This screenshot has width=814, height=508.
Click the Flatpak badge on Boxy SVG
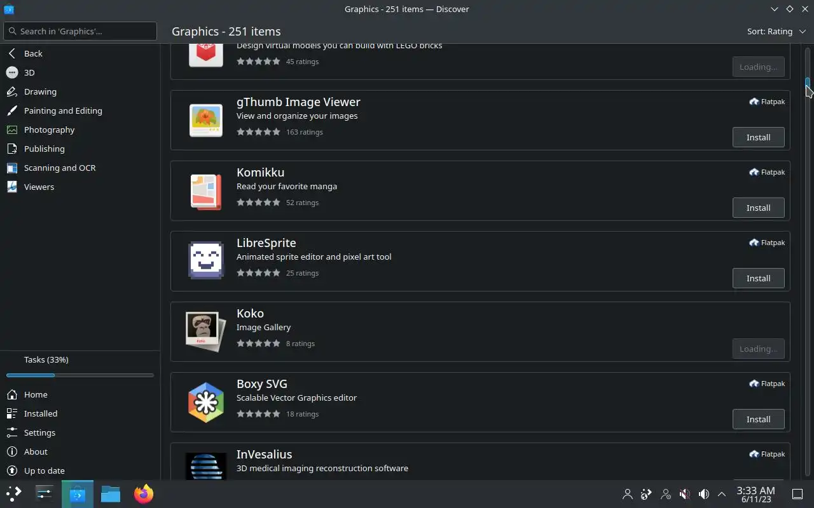click(767, 384)
